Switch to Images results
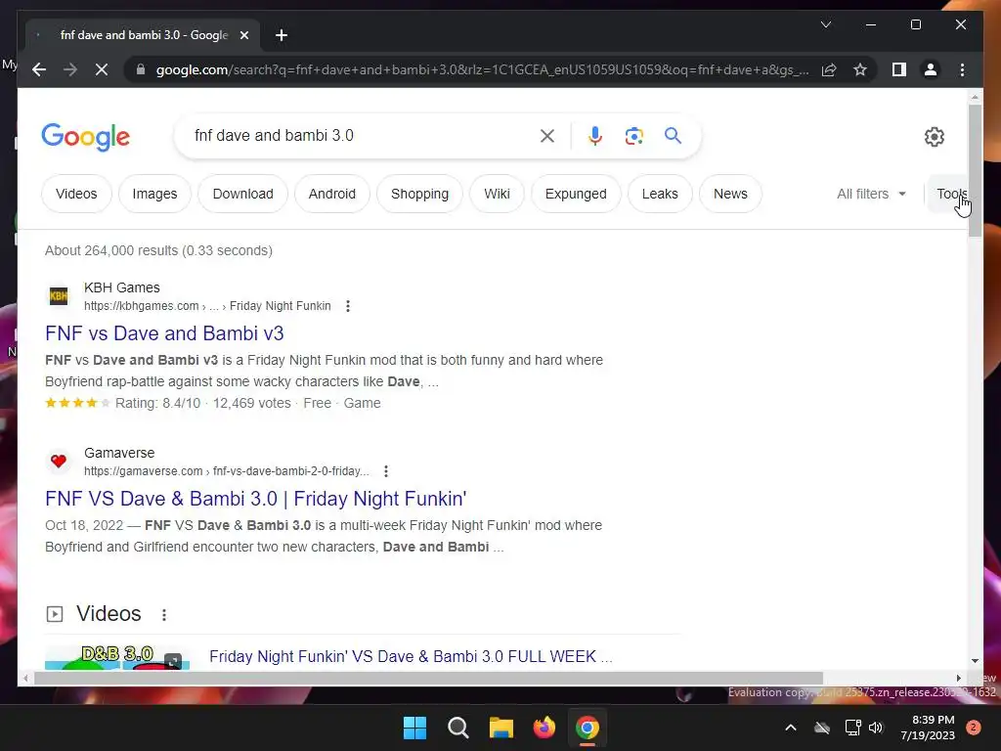 click(x=154, y=194)
